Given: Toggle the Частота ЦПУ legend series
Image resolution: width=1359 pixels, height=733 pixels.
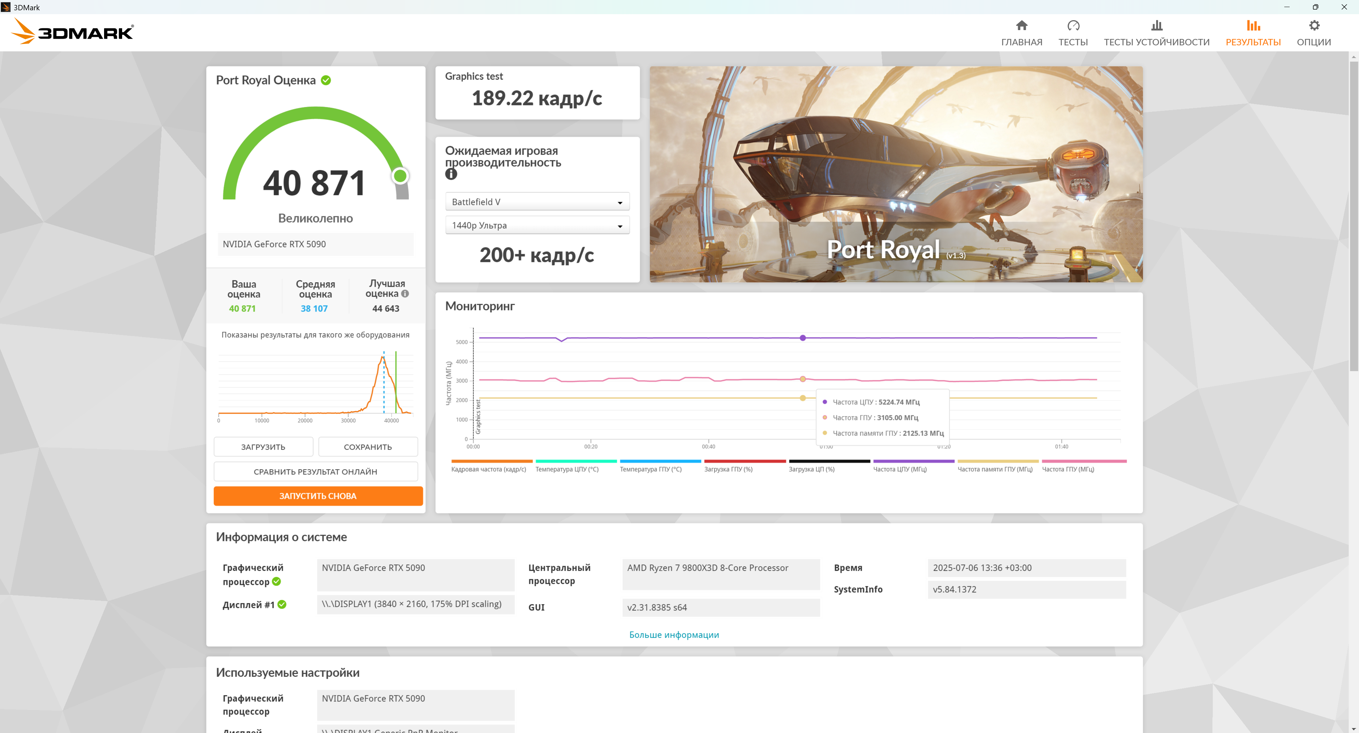Looking at the screenshot, I should coord(900,468).
